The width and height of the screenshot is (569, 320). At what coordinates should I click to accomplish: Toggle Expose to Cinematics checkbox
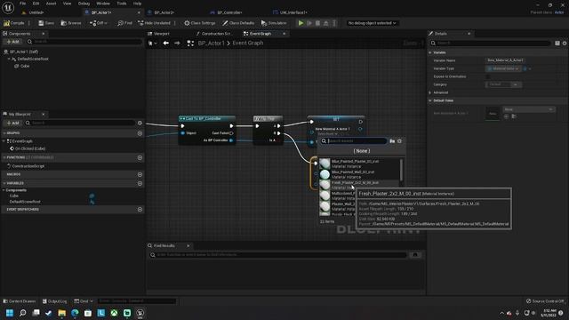click(488, 76)
